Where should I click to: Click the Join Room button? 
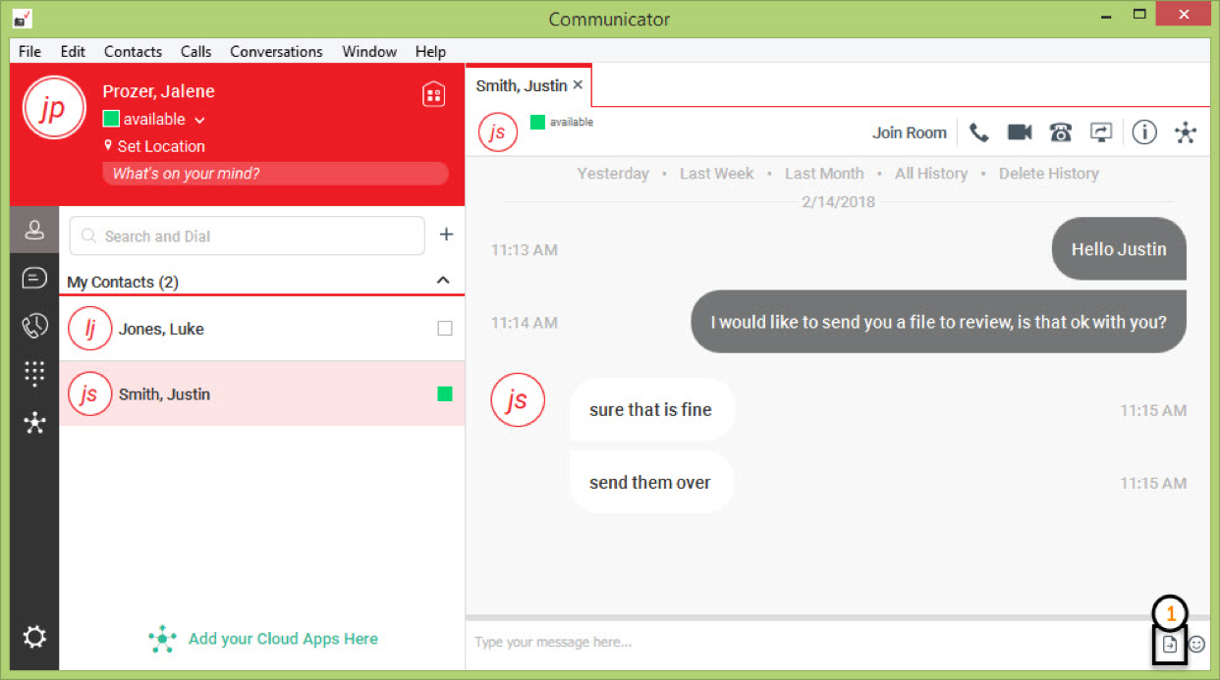coord(910,132)
